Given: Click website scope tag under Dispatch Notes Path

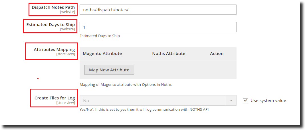Looking at the screenshot, I should point(67,12).
